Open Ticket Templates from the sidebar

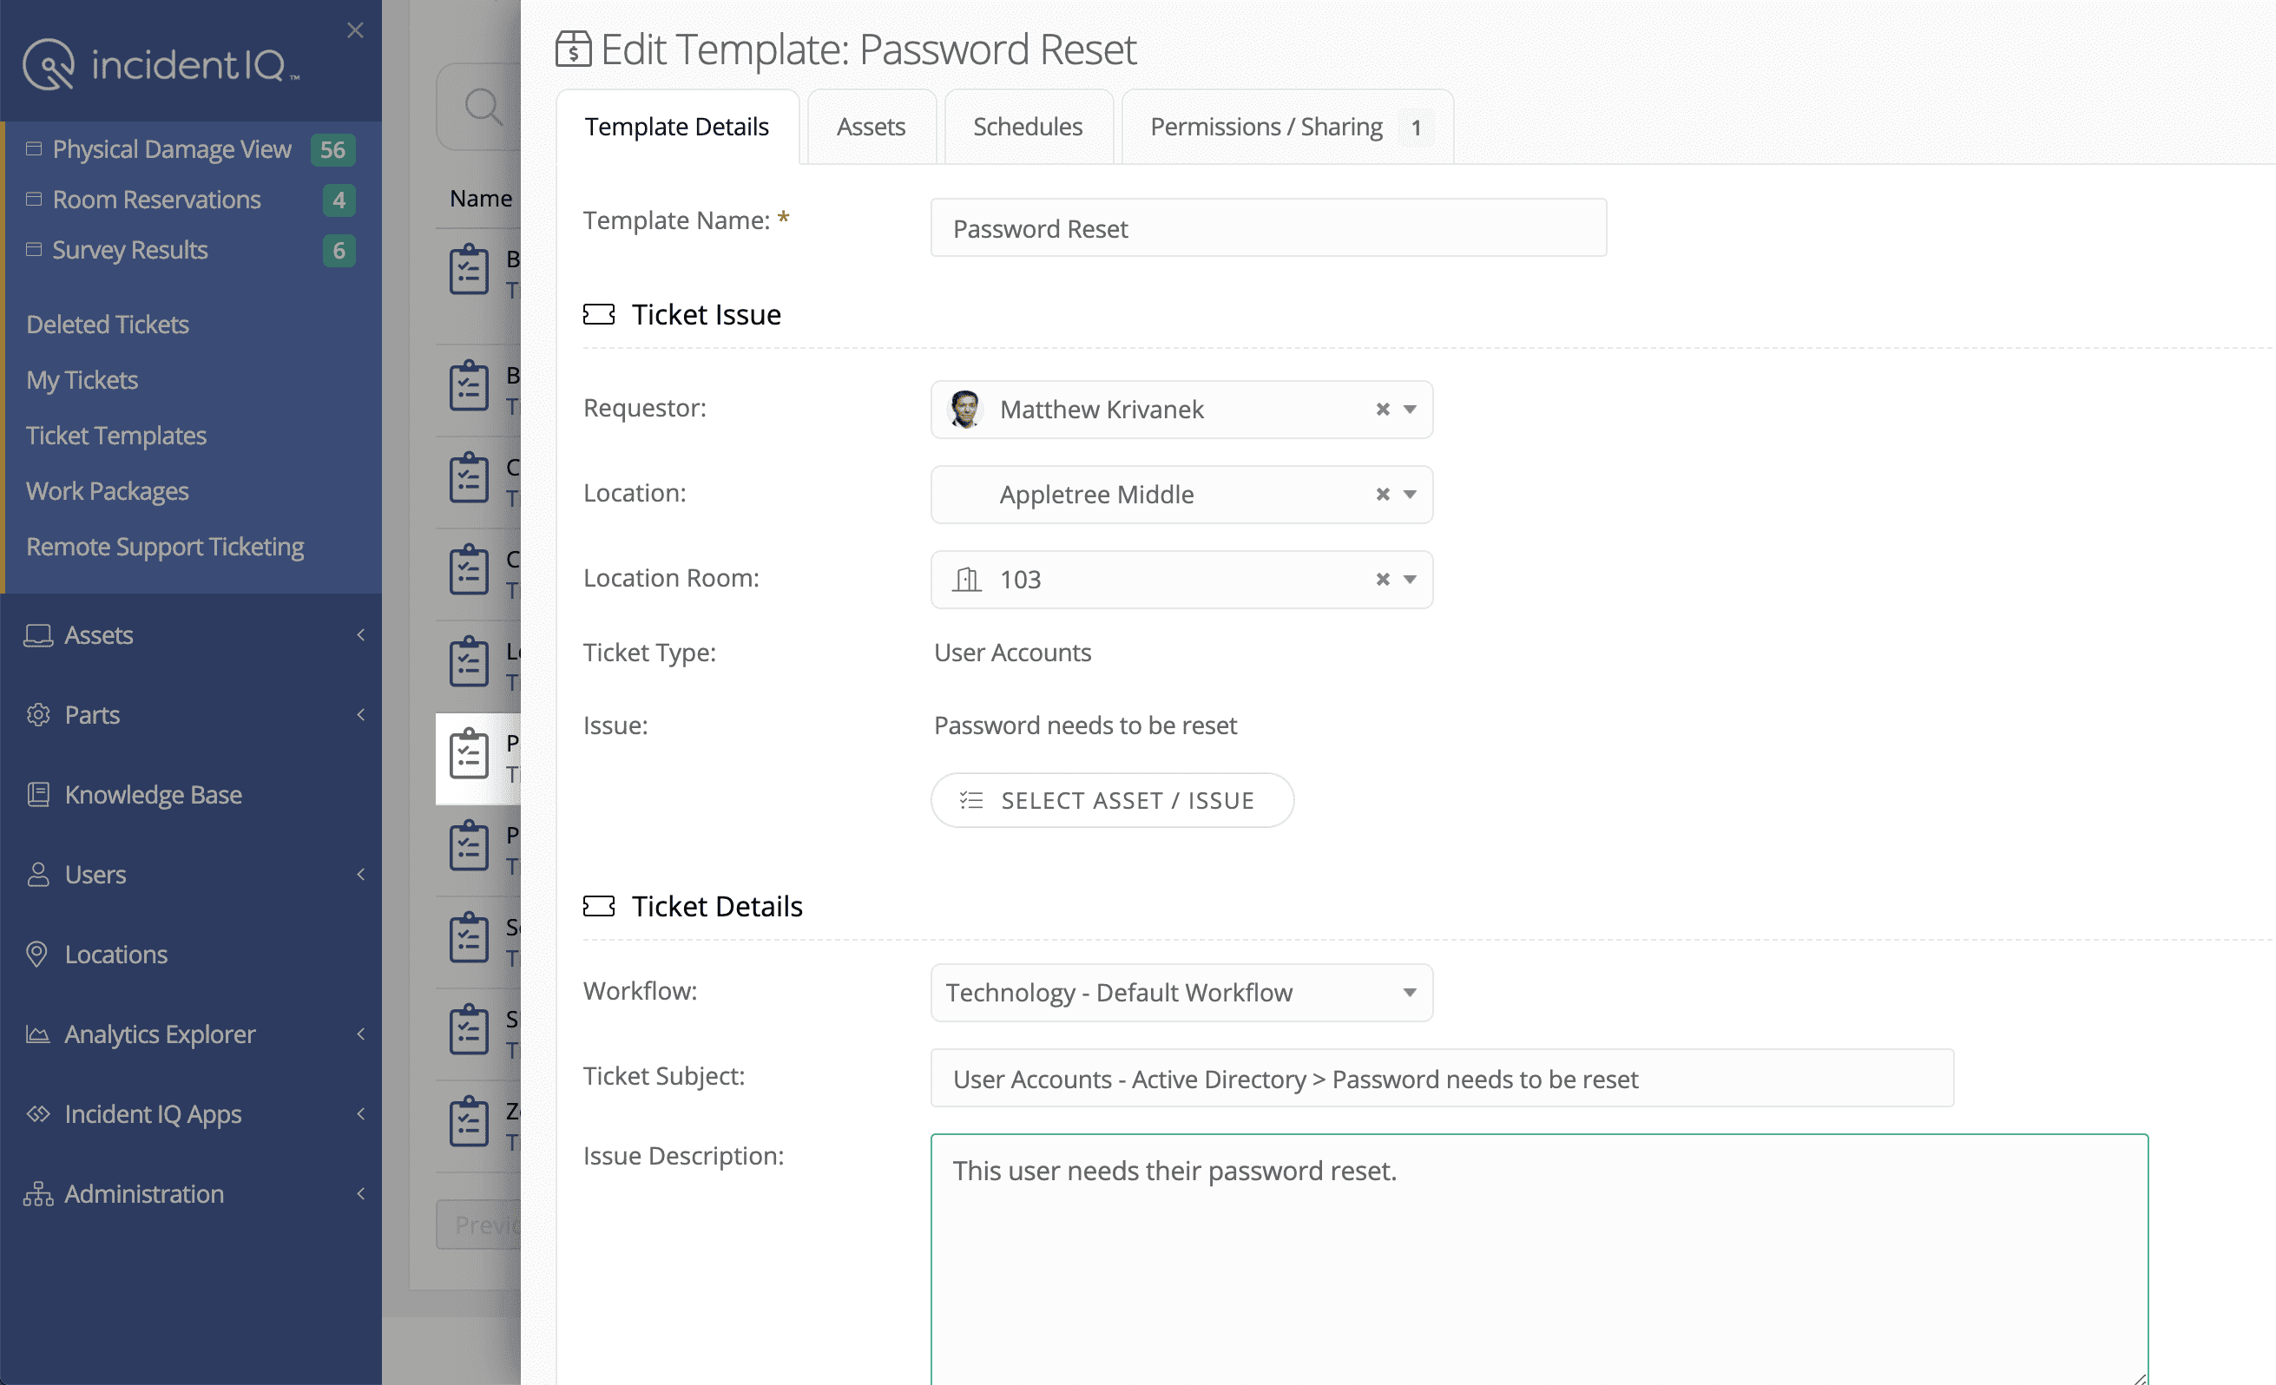tap(116, 435)
